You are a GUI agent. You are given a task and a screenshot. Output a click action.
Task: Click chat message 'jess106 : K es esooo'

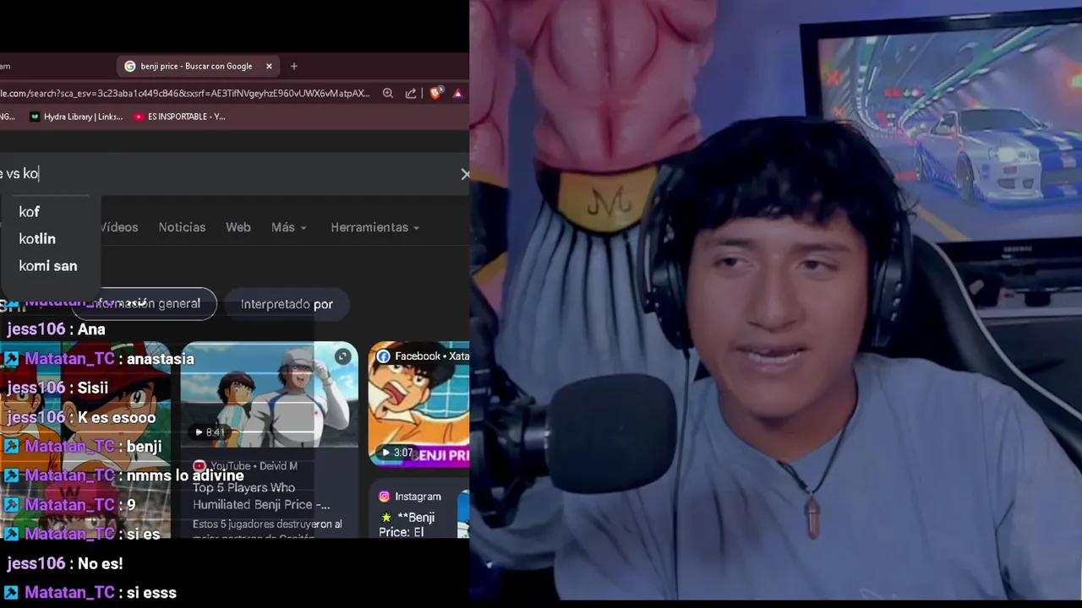81,417
